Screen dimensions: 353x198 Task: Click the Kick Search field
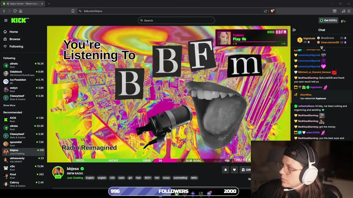coord(176,20)
